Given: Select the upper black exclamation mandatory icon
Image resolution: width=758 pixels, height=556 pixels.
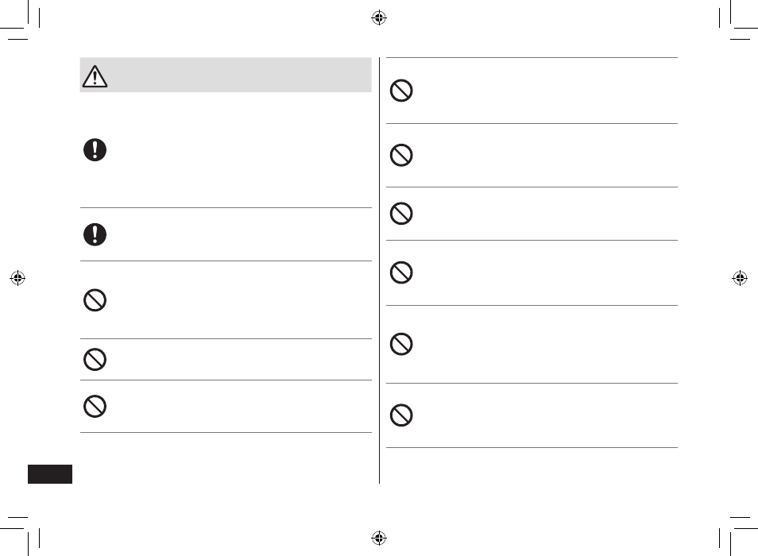Looking at the screenshot, I should point(95,150).
